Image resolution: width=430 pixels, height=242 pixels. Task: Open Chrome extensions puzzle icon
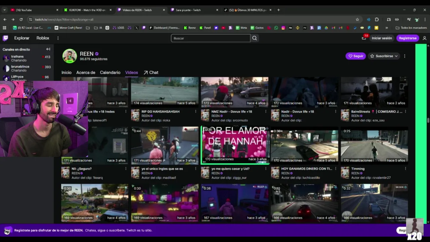[377, 19]
